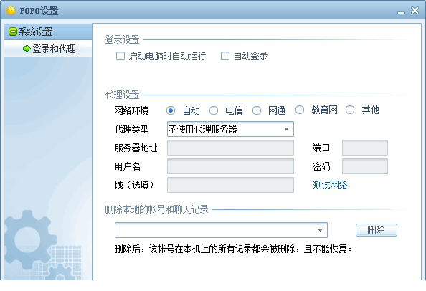This screenshot has height=291, width=426.
Task: Click the 服务器地址 input field
Action: (x=230, y=148)
